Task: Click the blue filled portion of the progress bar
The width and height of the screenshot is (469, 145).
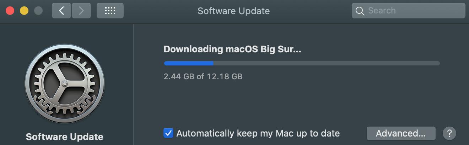Action: [x=188, y=63]
